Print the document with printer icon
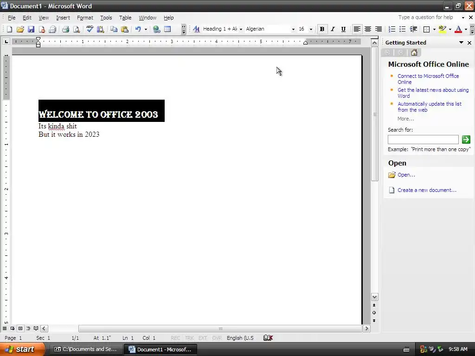Screen dimensions: 475x356 click(x=65, y=29)
